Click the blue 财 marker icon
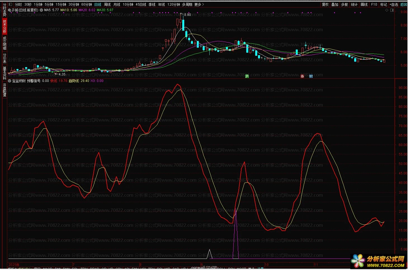 pos(311,76)
